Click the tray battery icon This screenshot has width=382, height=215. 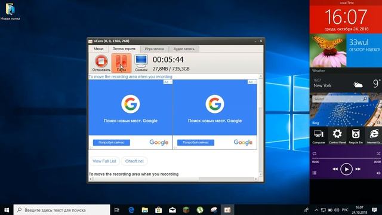point(330,210)
